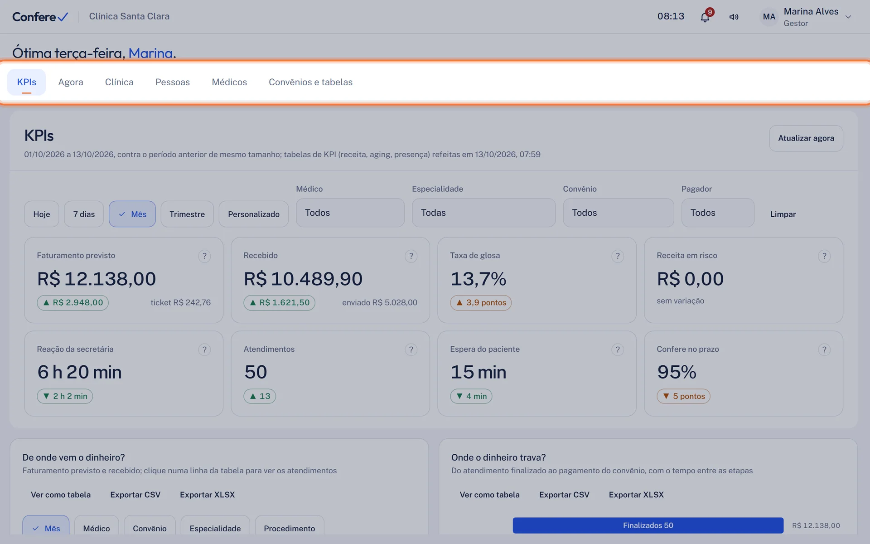Open help for Receita em risco
This screenshot has height=544, width=870.
pos(824,256)
